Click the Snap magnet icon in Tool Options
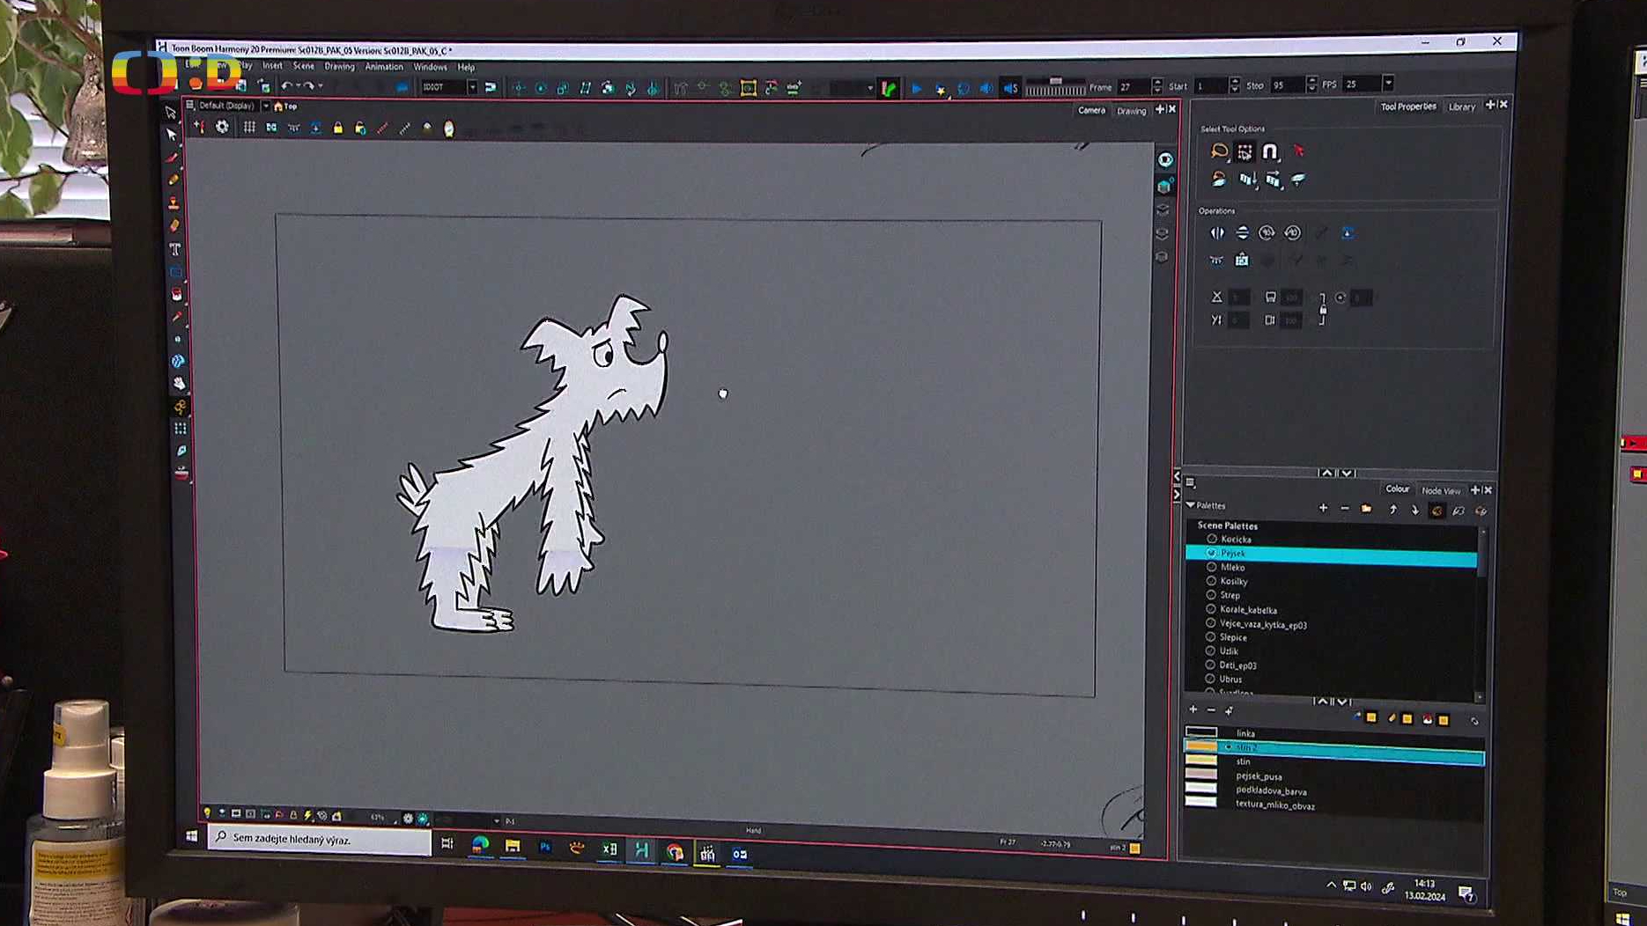The height and width of the screenshot is (926, 1647). click(1269, 151)
